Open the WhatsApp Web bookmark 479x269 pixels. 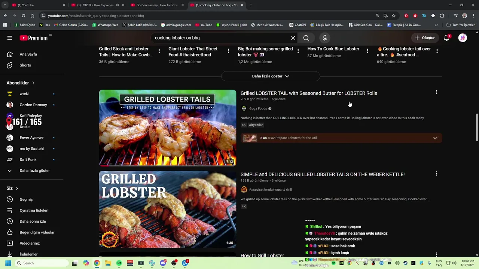point(105,25)
